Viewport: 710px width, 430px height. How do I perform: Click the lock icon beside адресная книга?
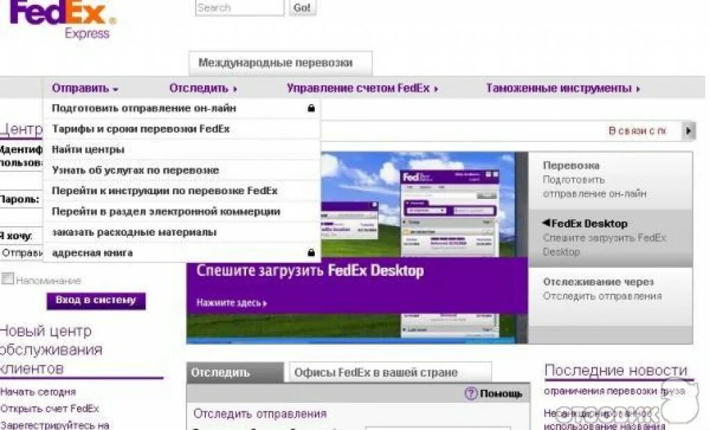tap(311, 253)
